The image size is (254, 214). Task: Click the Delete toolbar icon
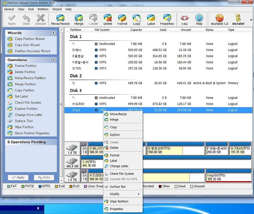[x=108, y=20]
